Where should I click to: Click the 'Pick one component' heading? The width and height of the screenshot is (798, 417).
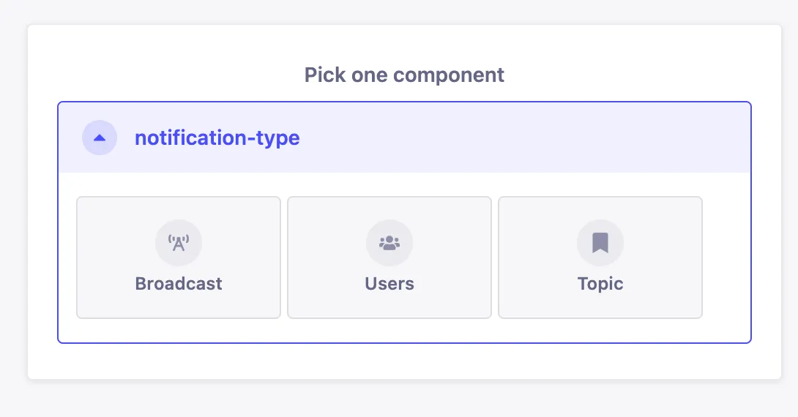[x=404, y=75]
